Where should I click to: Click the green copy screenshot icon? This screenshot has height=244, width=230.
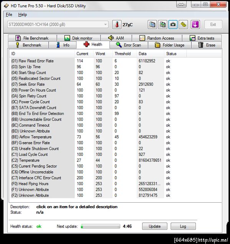coord(163,25)
